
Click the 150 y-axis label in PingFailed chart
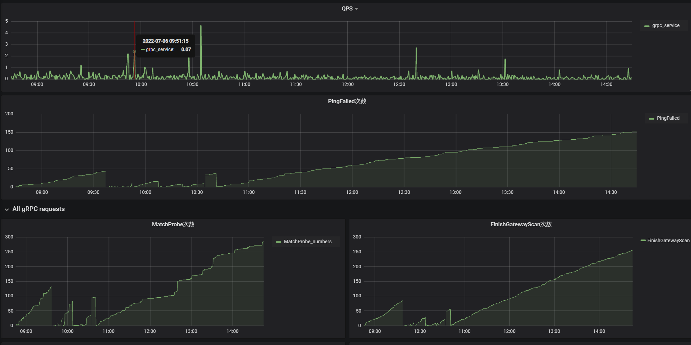point(9,132)
